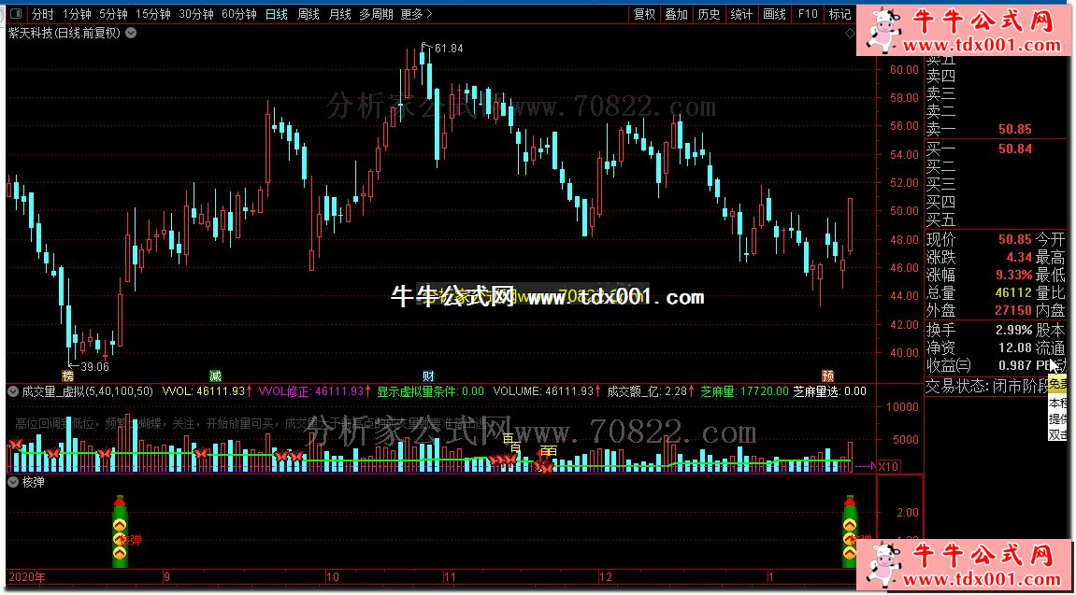Click the 复权 button
Viewport: 1076px width, 595px height.
click(x=645, y=14)
